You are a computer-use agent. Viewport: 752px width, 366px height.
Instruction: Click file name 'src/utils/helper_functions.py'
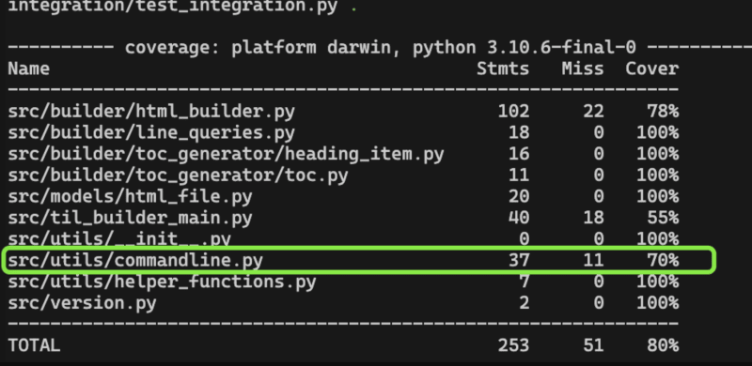[162, 282]
